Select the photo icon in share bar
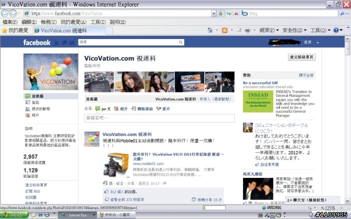The image size is (351, 219). pyautogui.click(x=116, y=108)
